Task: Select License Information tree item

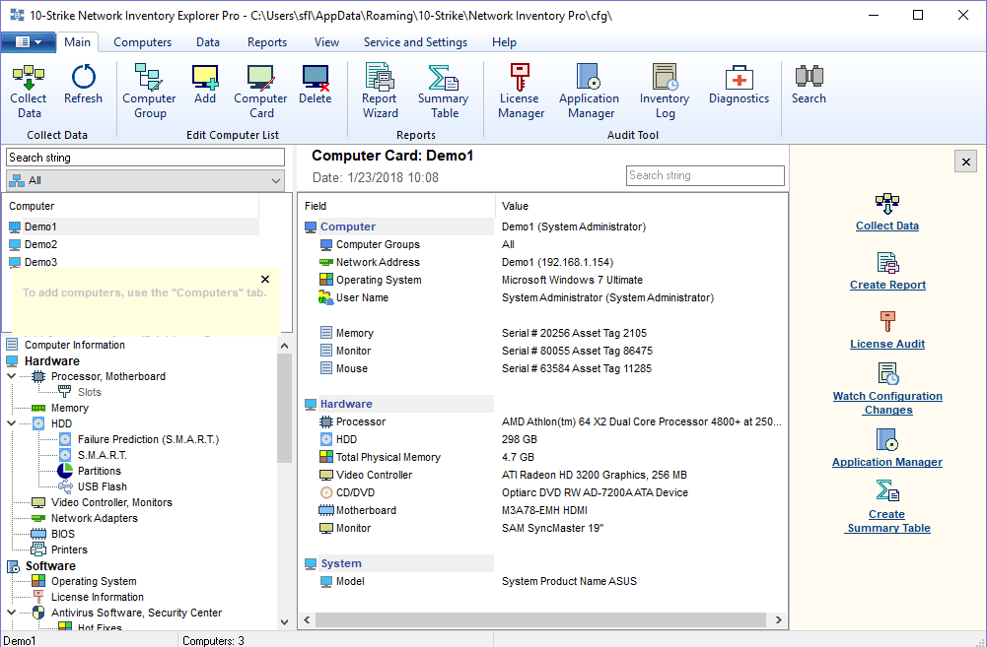Action: [x=98, y=597]
